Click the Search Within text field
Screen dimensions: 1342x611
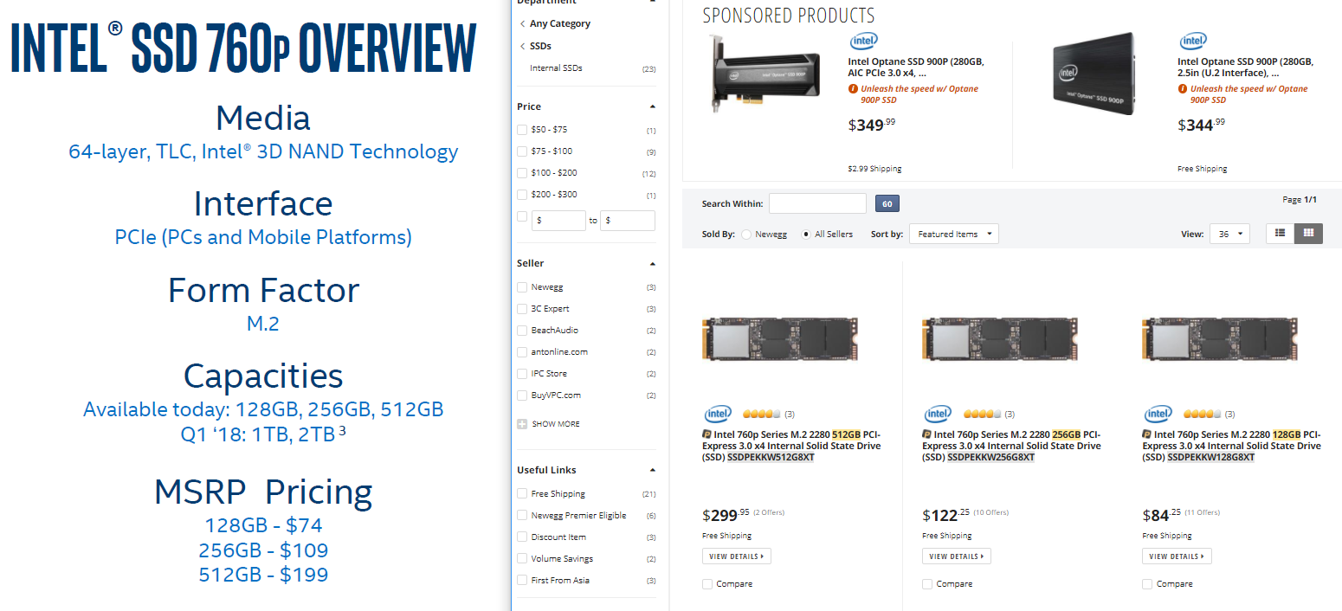[x=817, y=203]
